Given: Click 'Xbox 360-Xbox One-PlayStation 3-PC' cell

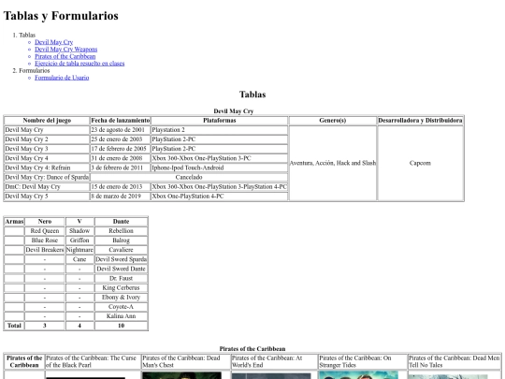Looking at the screenshot, I should coord(220,158).
